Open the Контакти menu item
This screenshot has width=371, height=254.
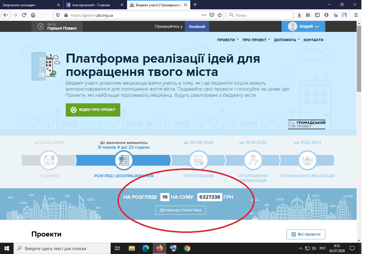[313, 40]
